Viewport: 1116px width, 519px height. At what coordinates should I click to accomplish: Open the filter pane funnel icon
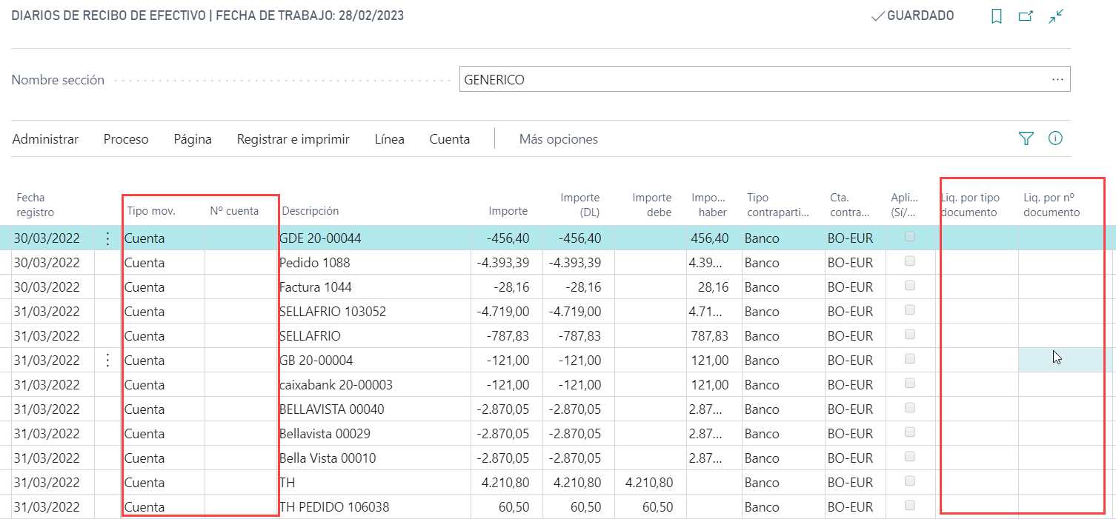tap(1026, 138)
